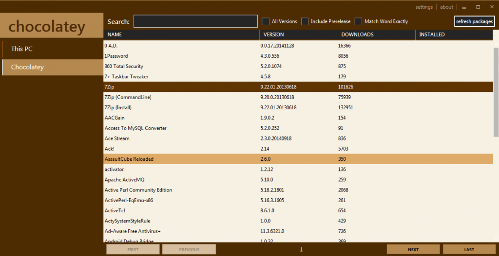Image resolution: width=499 pixels, height=256 pixels.
Task: Select Active Perl Community Edition row
Action: tap(298, 190)
